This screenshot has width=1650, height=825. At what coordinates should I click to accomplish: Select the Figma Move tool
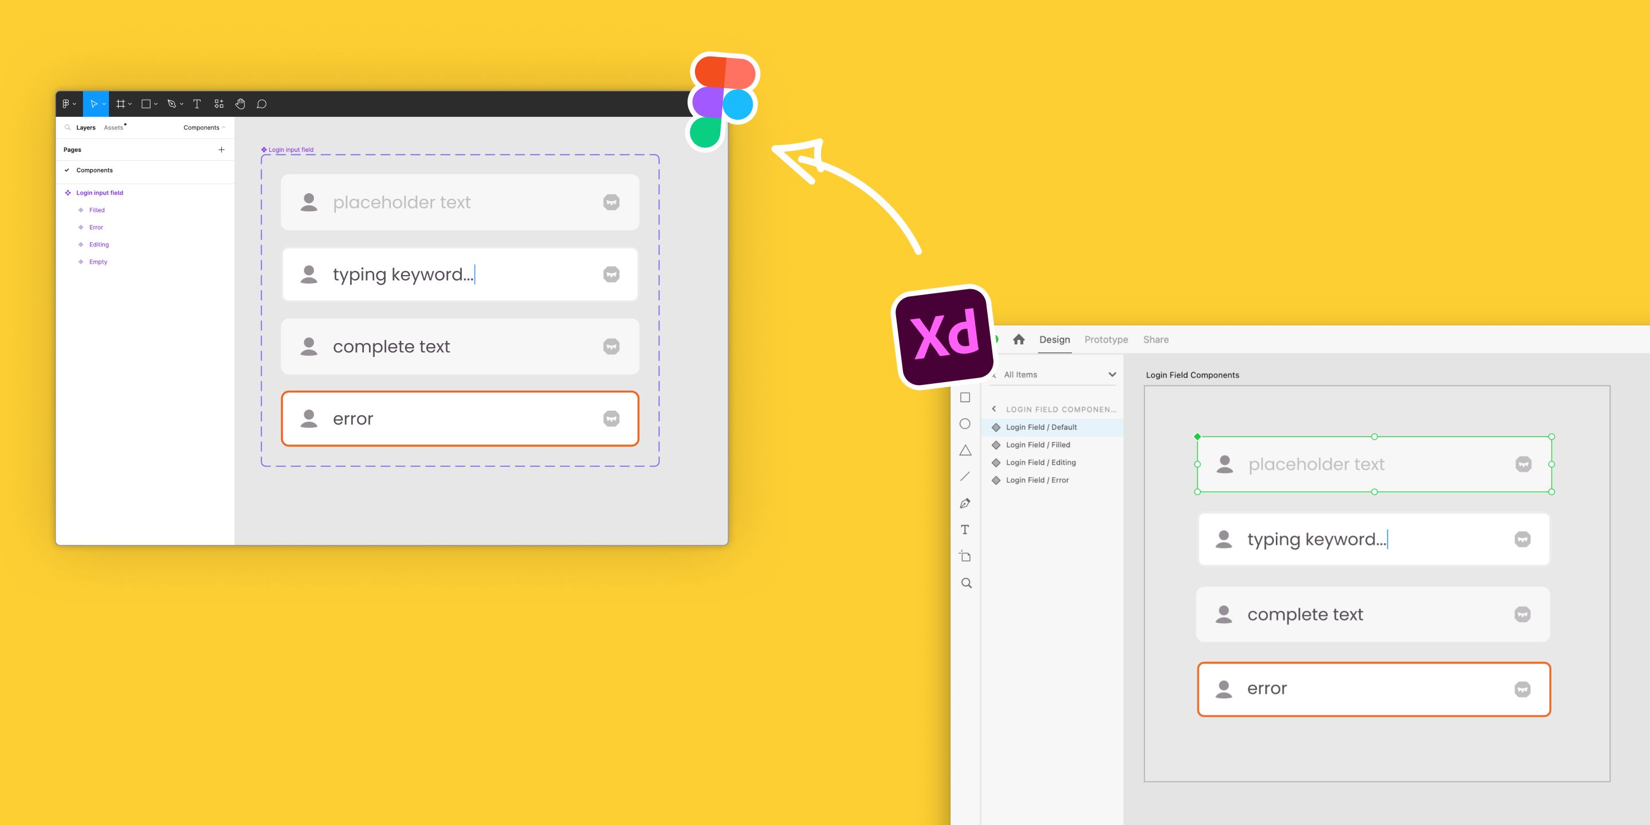click(93, 104)
